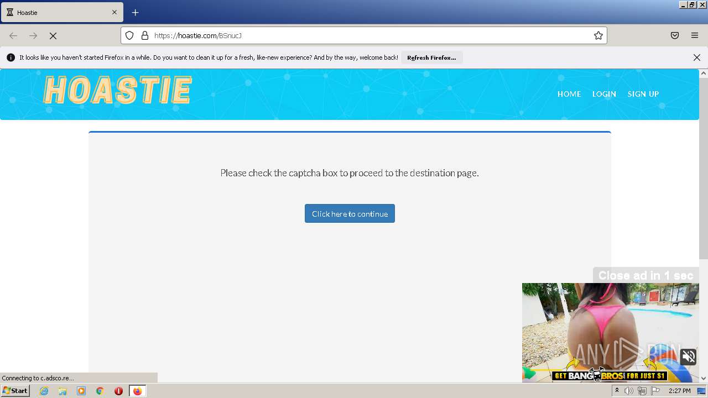Unmute the video ad
Screen dimensions: 708x398
pos(689,357)
